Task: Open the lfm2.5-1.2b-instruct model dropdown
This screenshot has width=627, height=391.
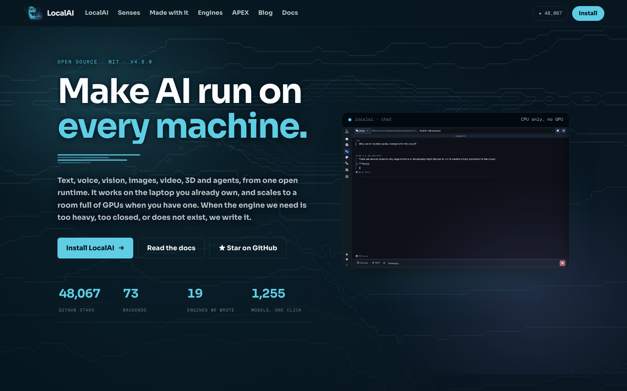Action: click(487, 131)
